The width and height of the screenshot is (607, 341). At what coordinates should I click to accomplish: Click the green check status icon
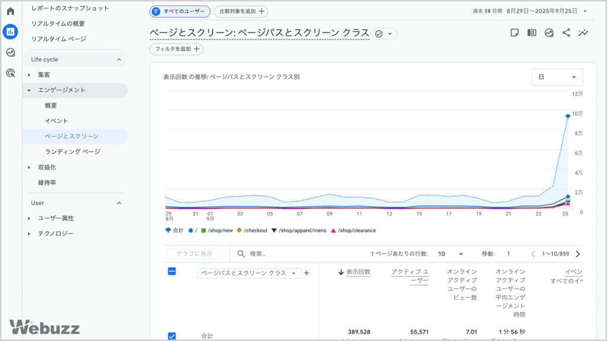(x=379, y=34)
